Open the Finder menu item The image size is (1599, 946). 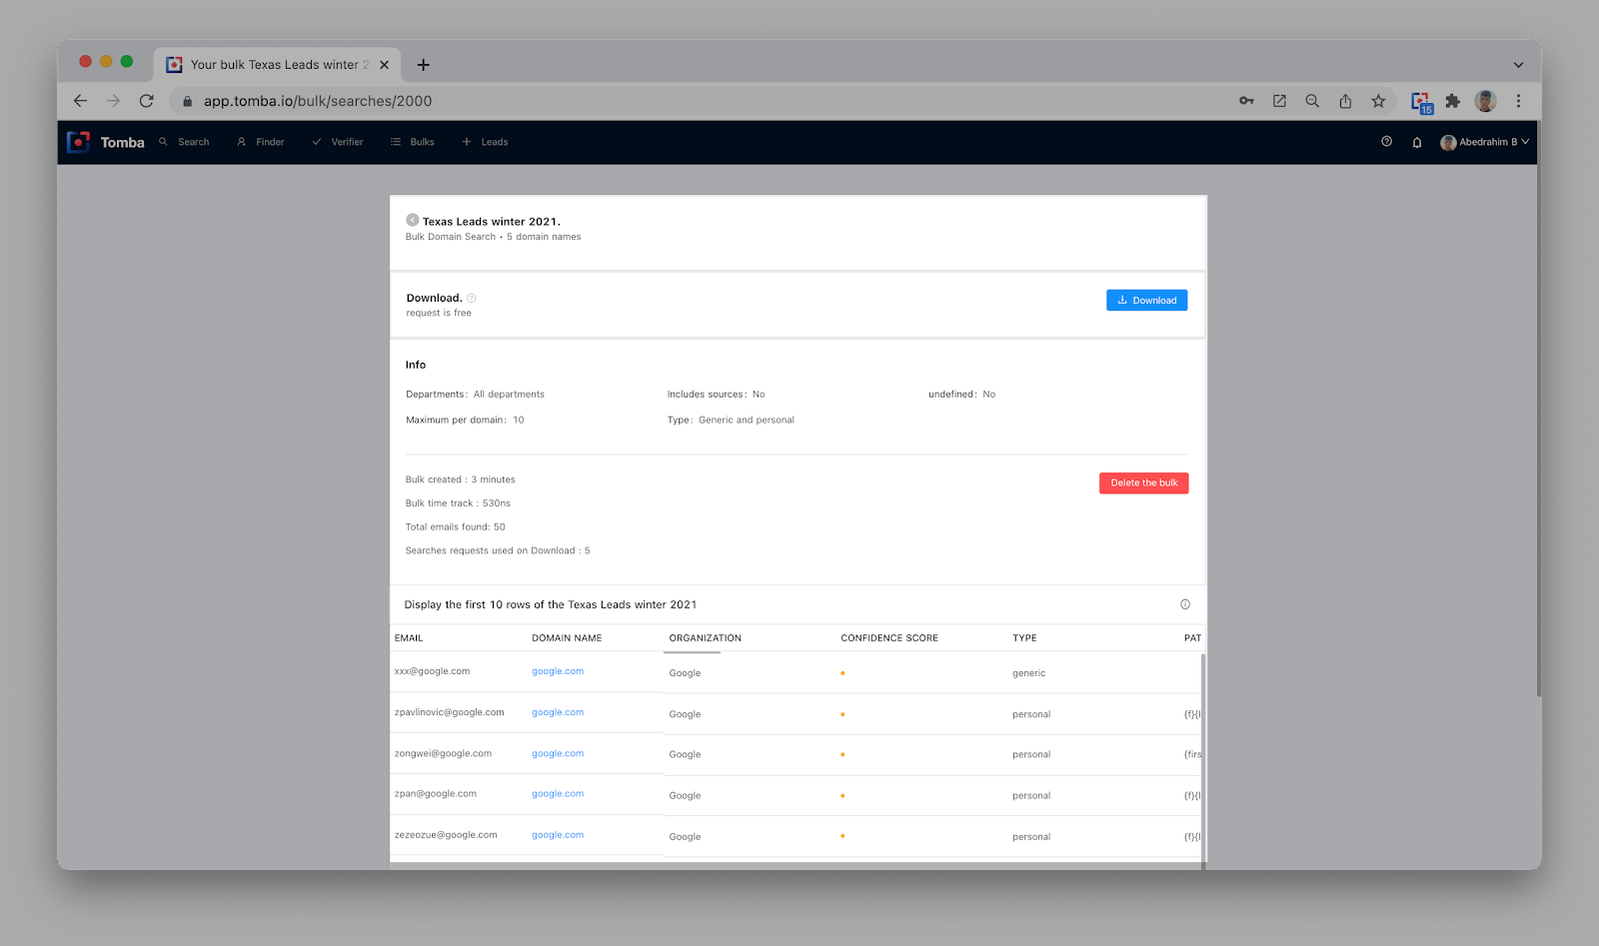pos(261,142)
